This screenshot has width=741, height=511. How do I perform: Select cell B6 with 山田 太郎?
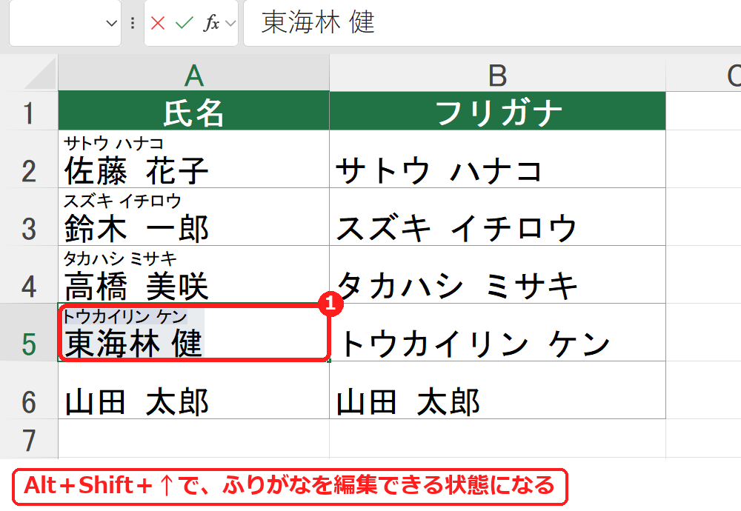(498, 390)
